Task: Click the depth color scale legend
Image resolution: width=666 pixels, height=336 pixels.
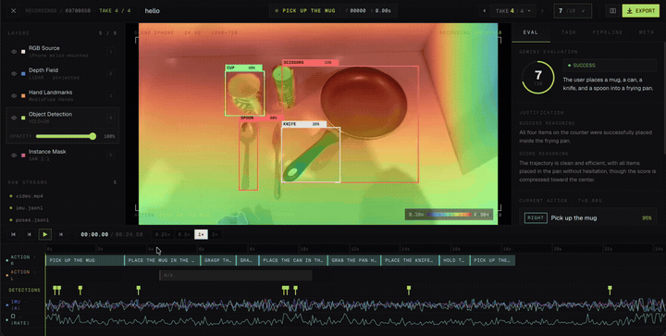Action: coord(449,215)
